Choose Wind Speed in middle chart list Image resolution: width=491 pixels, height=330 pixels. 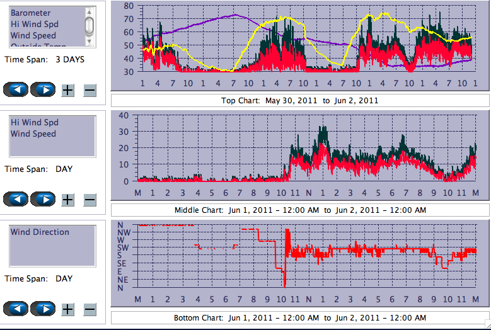coord(33,134)
